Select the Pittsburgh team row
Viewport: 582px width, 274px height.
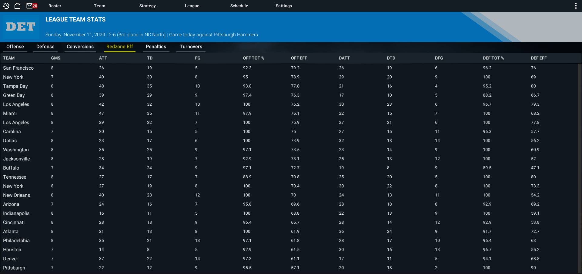(289, 268)
